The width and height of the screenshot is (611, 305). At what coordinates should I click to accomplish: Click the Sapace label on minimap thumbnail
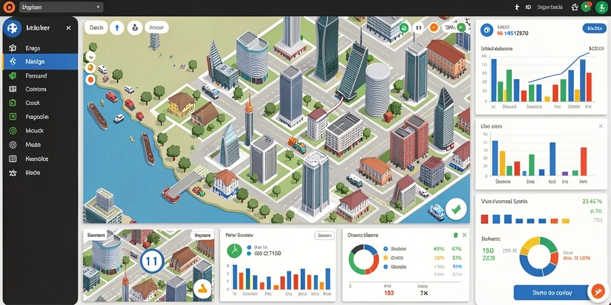202,235
